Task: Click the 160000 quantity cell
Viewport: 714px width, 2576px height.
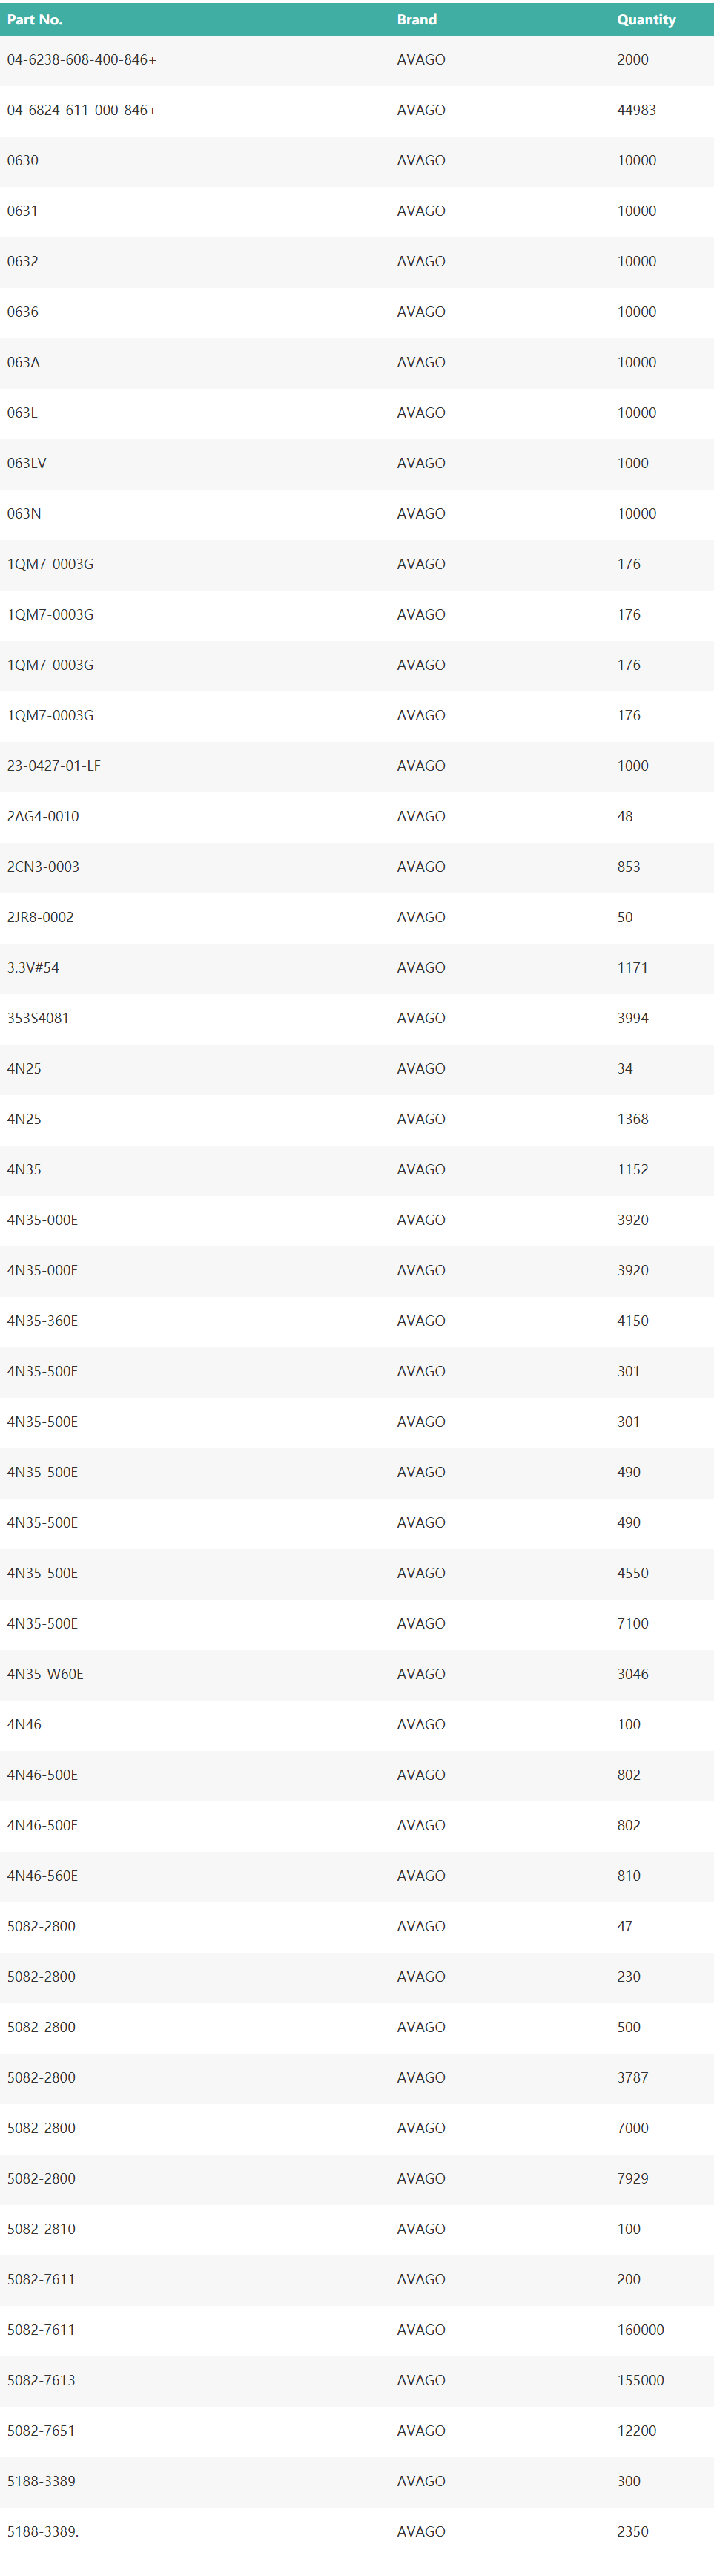Action: pos(640,2330)
